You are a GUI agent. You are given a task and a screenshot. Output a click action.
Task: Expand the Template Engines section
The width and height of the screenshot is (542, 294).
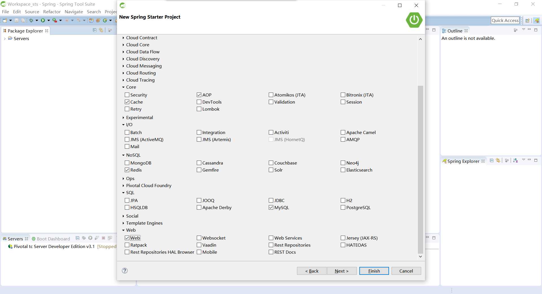click(123, 223)
